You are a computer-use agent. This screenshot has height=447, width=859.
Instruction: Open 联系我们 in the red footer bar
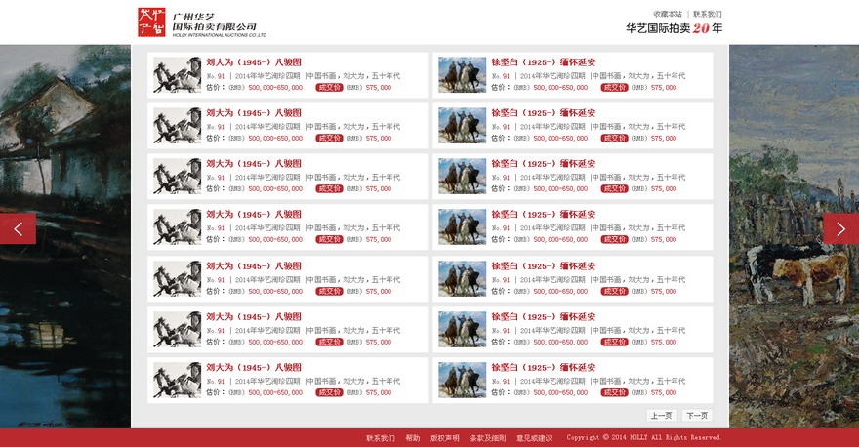[381, 438]
